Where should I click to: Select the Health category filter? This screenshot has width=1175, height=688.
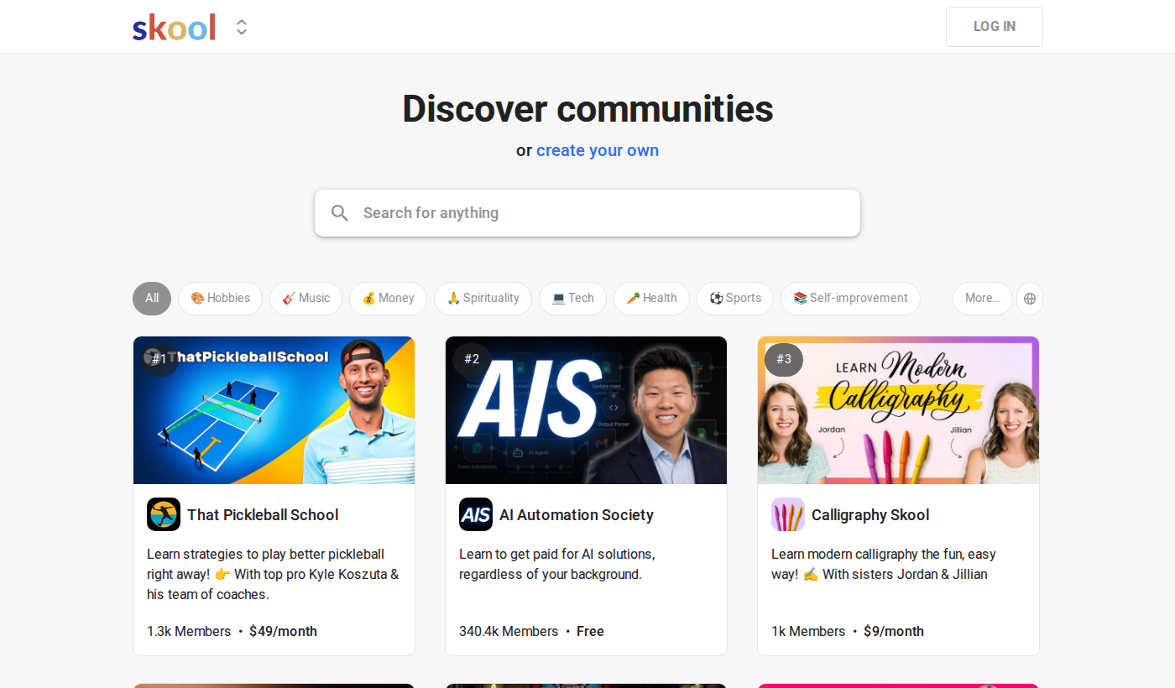pyautogui.click(x=651, y=298)
